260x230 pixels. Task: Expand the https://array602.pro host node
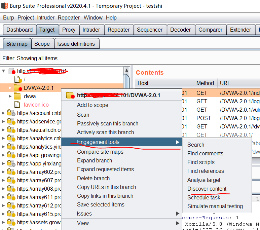pyautogui.click(x=3, y=172)
